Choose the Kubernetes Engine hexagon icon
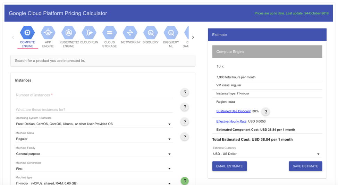Viewport: 338px width, 185px height. click(68, 33)
